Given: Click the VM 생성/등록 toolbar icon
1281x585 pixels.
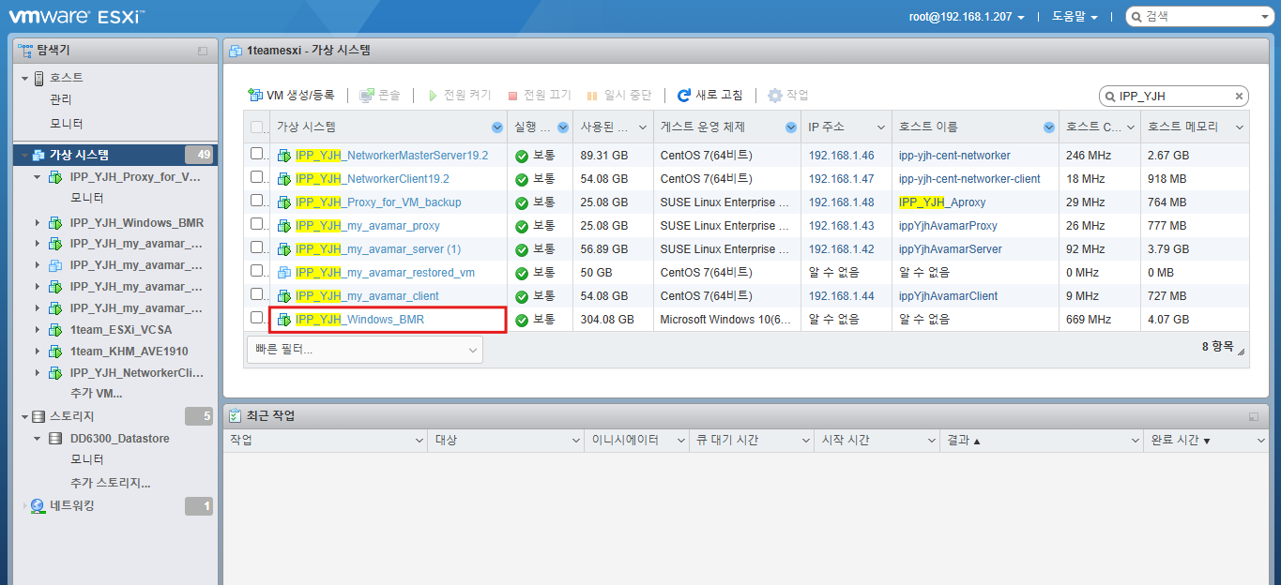Looking at the screenshot, I should (x=254, y=96).
